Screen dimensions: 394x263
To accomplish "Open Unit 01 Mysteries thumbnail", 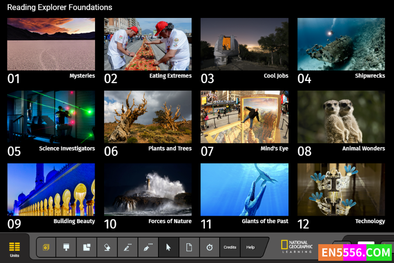I will pos(51,44).
